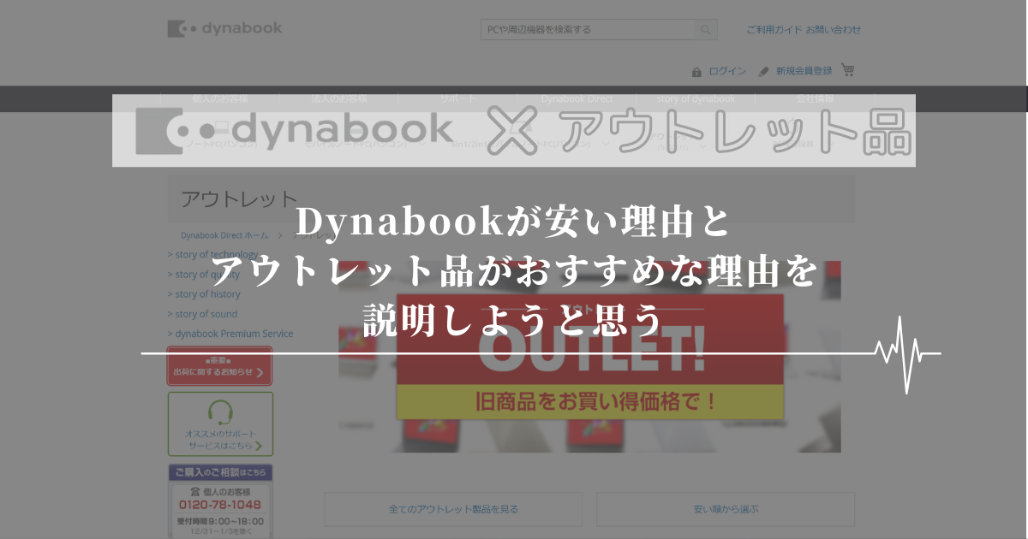The height and width of the screenshot is (539, 1028).
Task: Click the 安い順から選ぶ button
Action: click(726, 509)
